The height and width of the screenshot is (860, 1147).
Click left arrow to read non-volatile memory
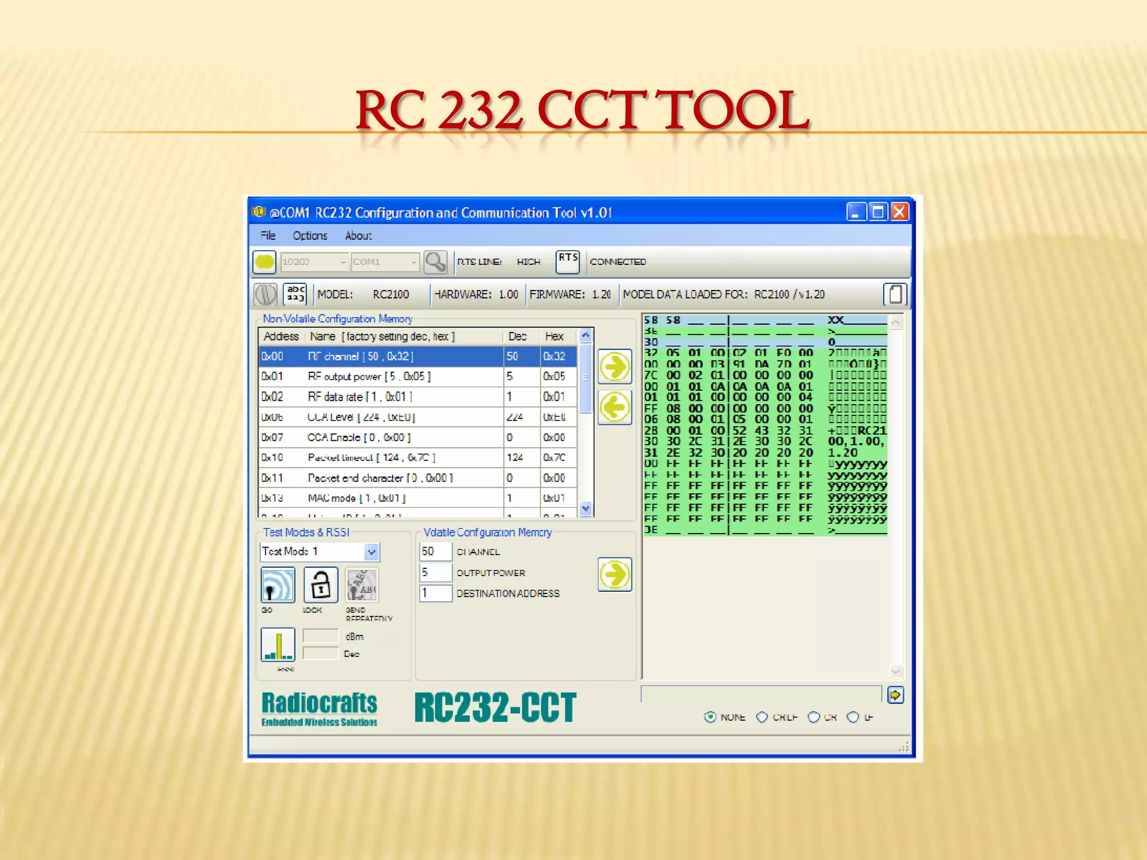point(615,407)
